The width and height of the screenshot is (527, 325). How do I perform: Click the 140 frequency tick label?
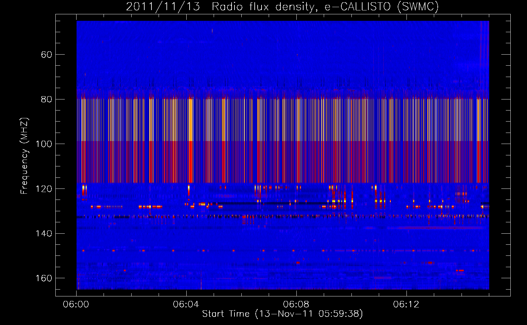44,234
